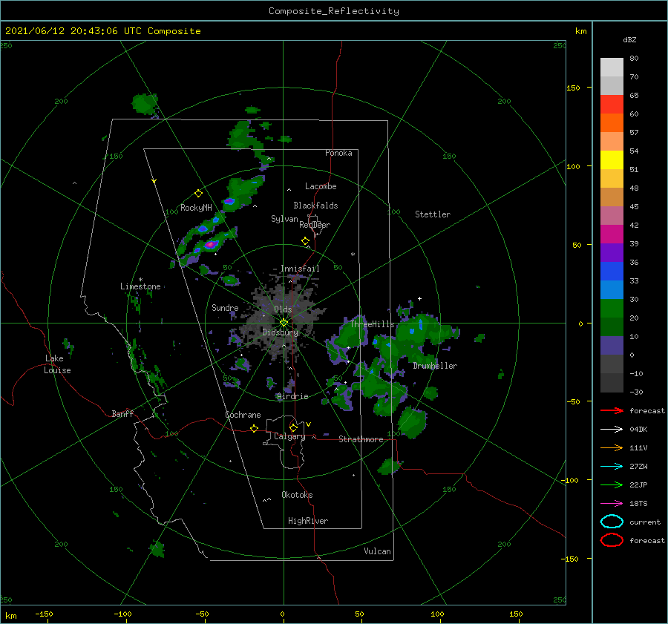Click the dBZ legend heading

629,39
